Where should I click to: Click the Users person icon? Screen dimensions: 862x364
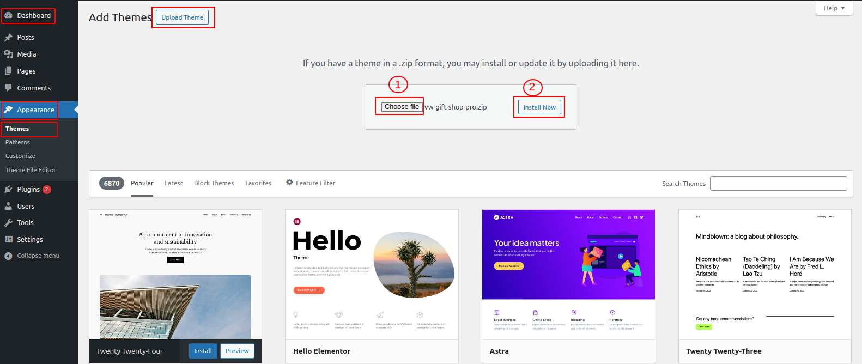click(x=8, y=206)
